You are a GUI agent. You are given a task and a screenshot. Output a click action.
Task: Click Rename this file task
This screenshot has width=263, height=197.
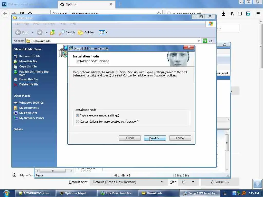tap(30, 56)
